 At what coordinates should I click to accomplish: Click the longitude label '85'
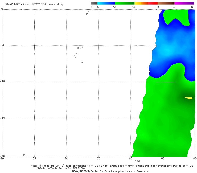[x=163, y=158]
